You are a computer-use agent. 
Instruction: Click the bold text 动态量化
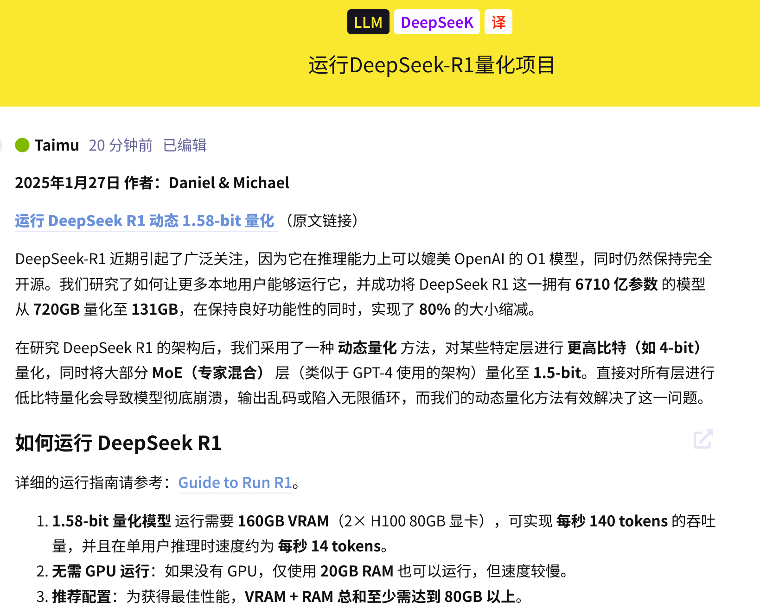[367, 348]
